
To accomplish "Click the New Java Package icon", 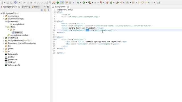I will pos(107,3).
